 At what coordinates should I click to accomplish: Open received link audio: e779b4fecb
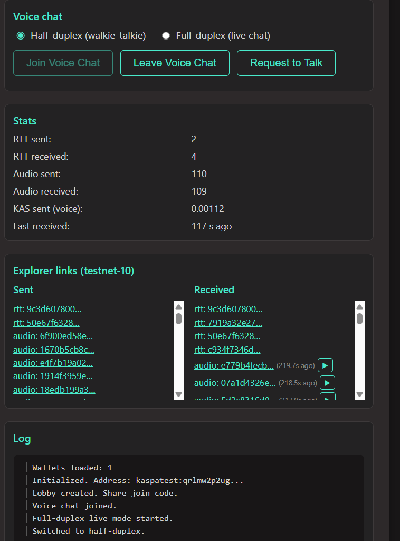click(x=234, y=365)
